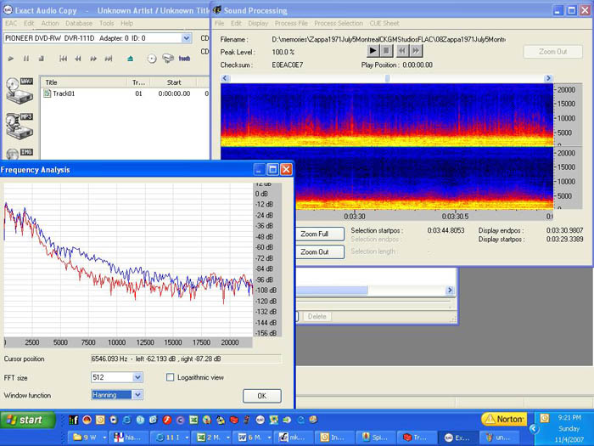The image size is (594, 446).
Task: Open the Action menu in Exact Audio Copy
Action: coord(50,24)
